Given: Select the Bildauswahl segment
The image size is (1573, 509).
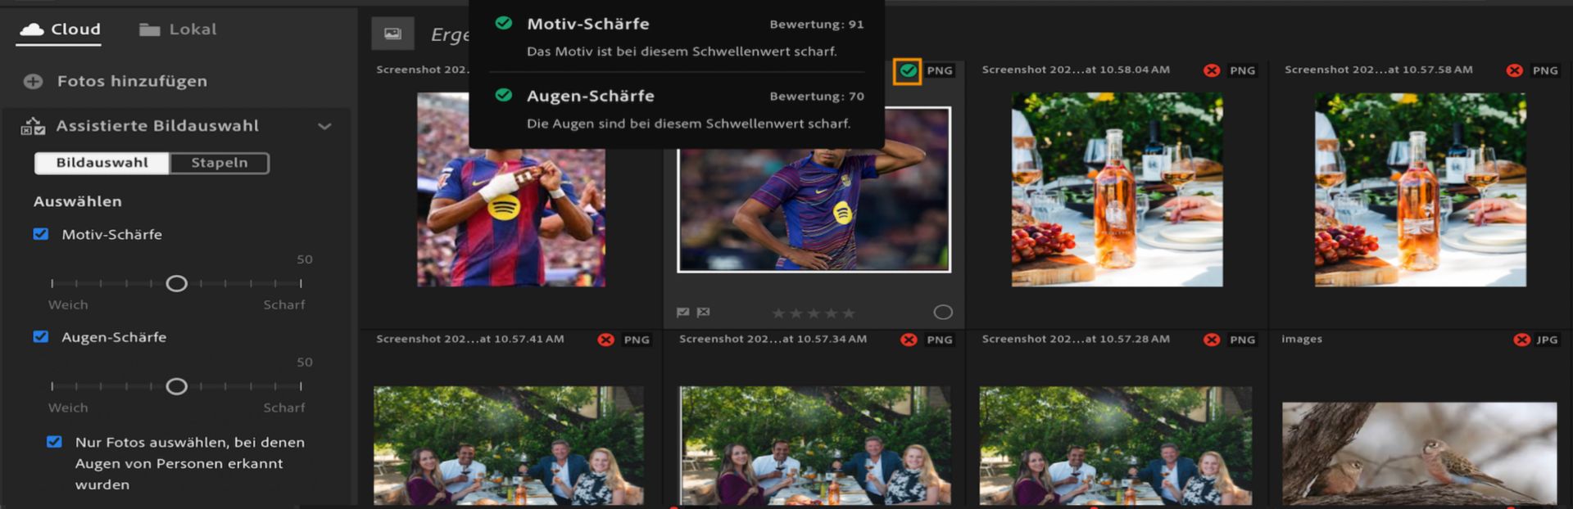Looking at the screenshot, I should 102,163.
